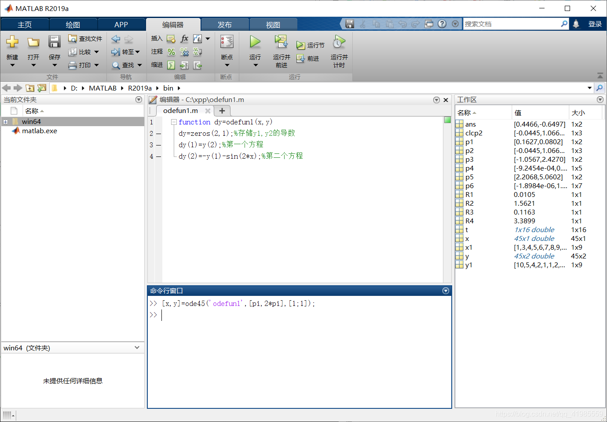Switch to the Publish tab
Image resolution: width=607 pixels, height=422 pixels.
coord(225,25)
